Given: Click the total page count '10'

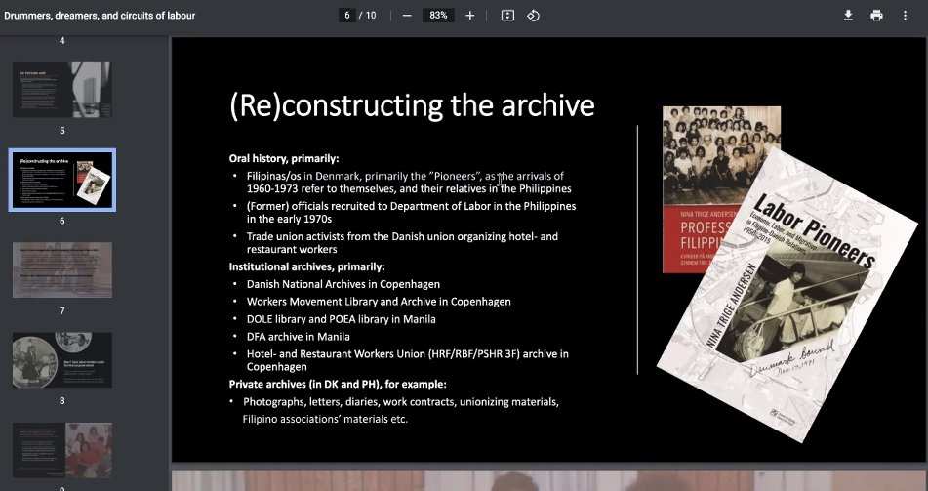Looking at the screenshot, I should (x=371, y=16).
